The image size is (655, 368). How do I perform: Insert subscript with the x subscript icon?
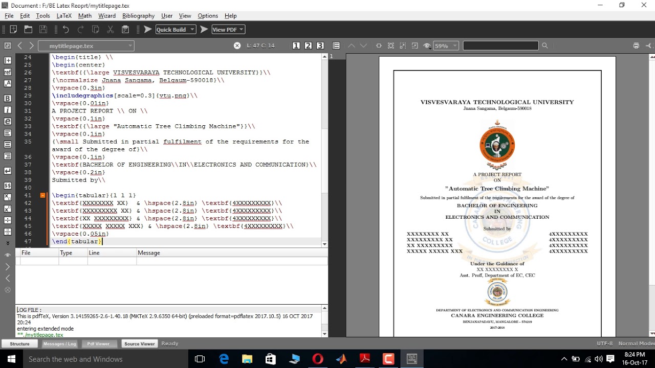8,197
